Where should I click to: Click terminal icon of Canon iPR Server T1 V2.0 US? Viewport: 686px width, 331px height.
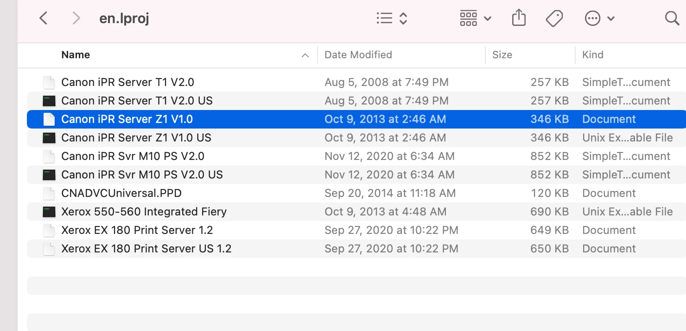coord(49,101)
